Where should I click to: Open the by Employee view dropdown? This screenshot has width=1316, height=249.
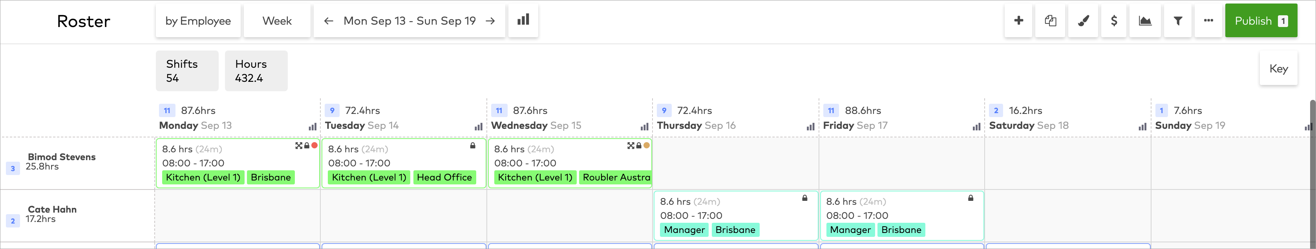click(198, 21)
